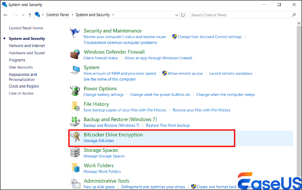Click the BitLocker keys and lock icon
This screenshot has width=302, height=190.
[75, 137]
